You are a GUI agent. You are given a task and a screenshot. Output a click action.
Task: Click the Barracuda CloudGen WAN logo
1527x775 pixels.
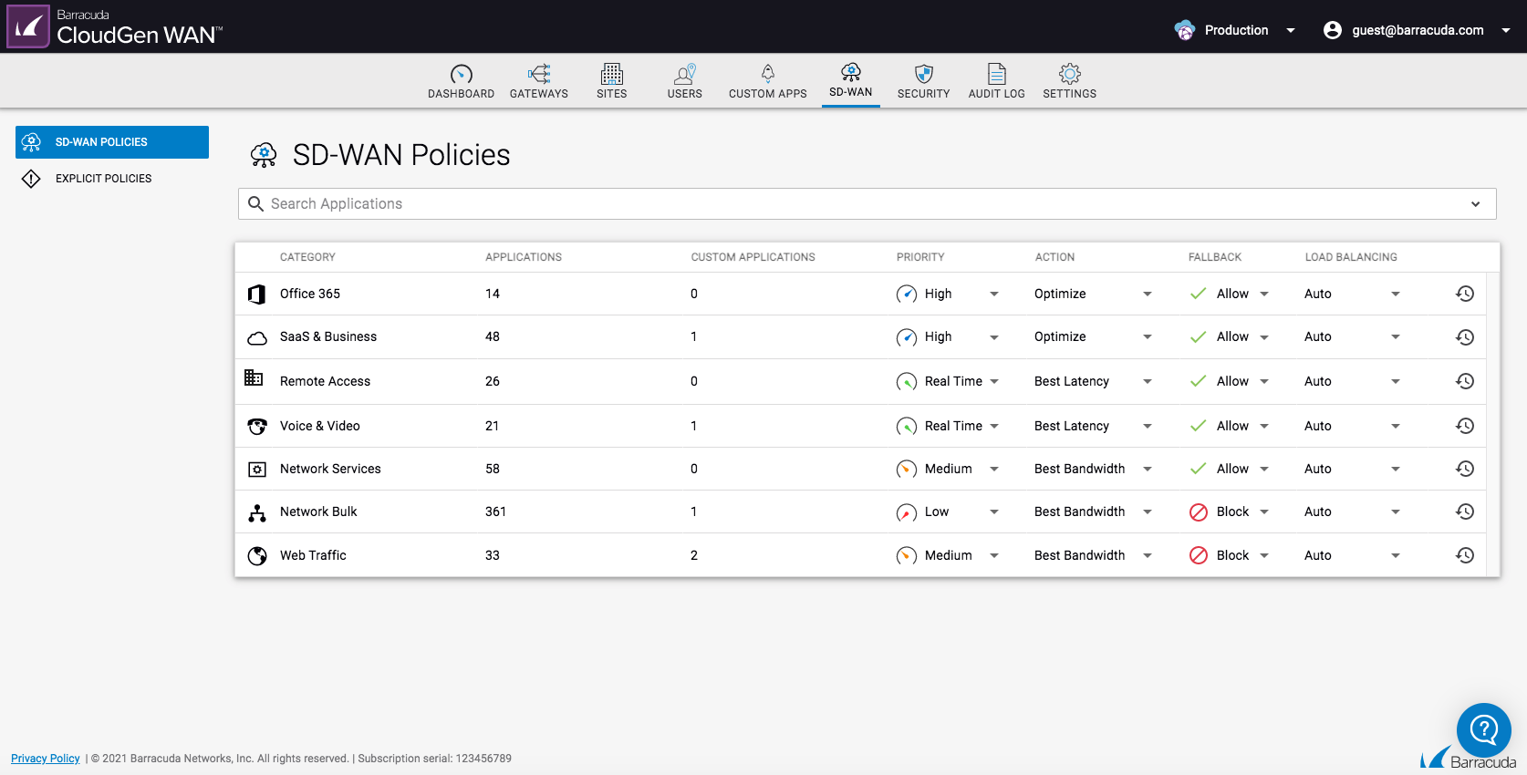[115, 26]
